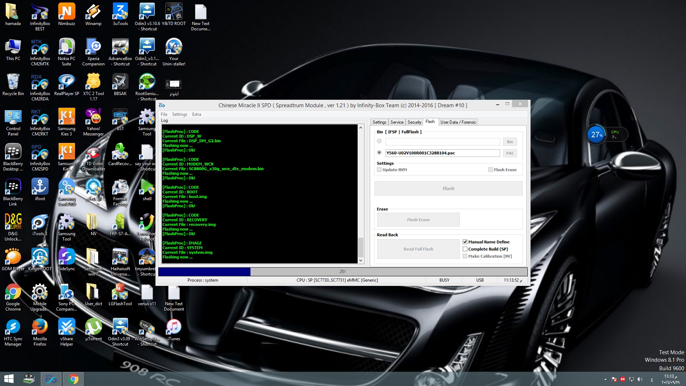Screen dimensions: 686x386
Task: Click the flash progress bar
Action: [343, 272]
